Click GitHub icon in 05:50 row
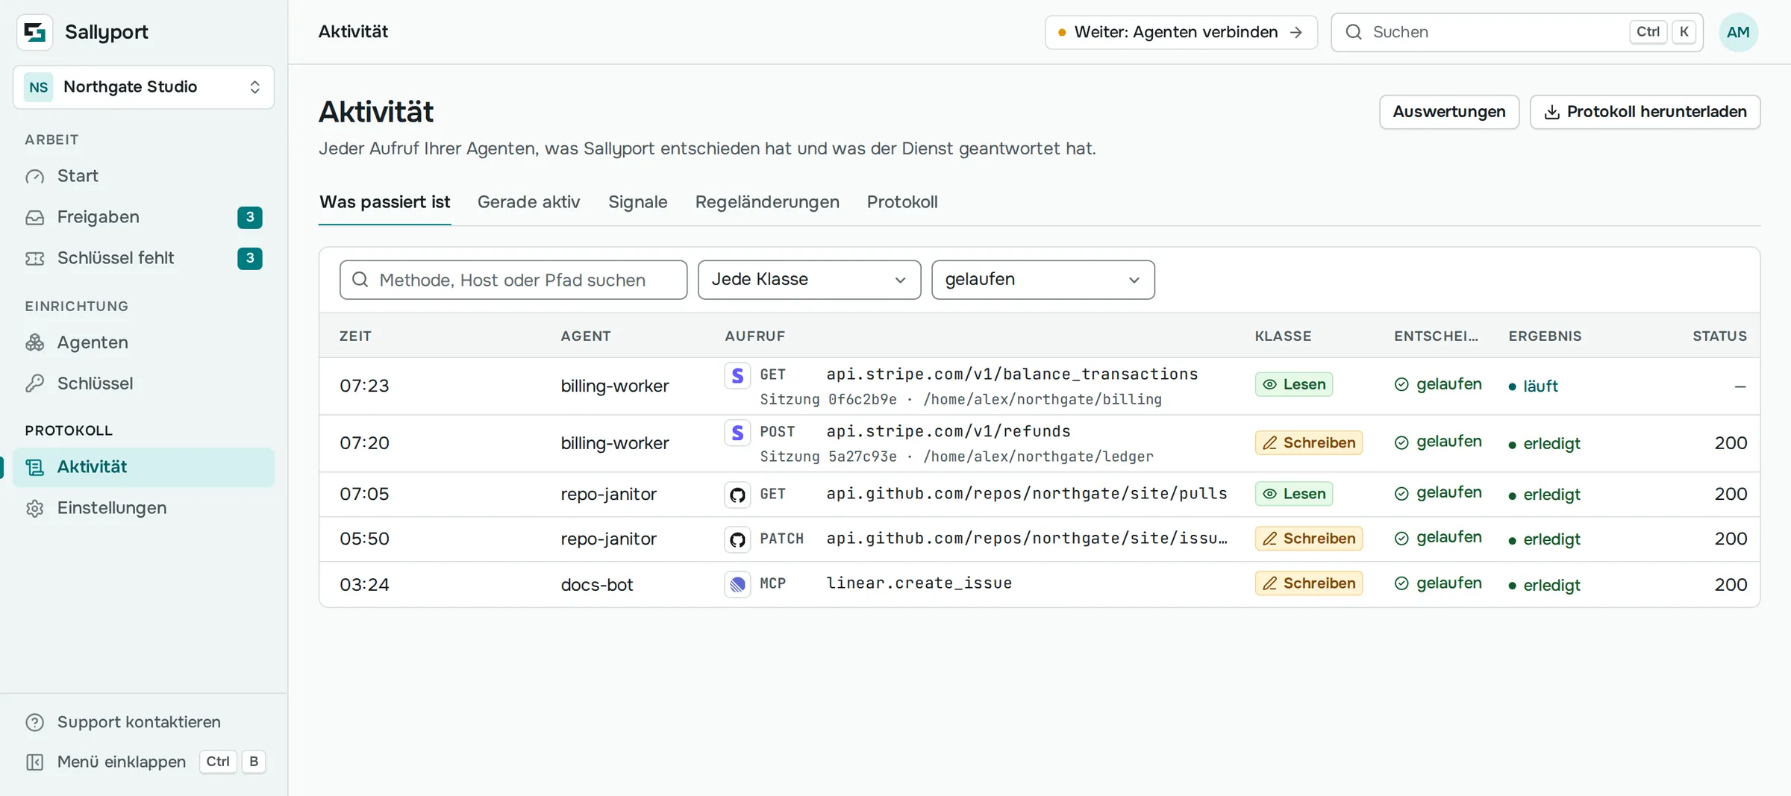 coord(737,539)
